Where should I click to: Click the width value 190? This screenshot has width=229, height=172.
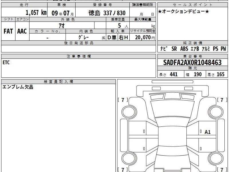tap(198, 74)
